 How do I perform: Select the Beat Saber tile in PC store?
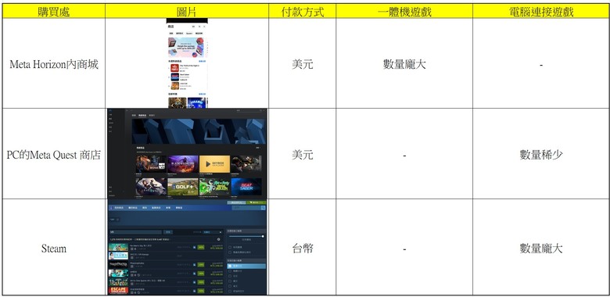point(246,187)
